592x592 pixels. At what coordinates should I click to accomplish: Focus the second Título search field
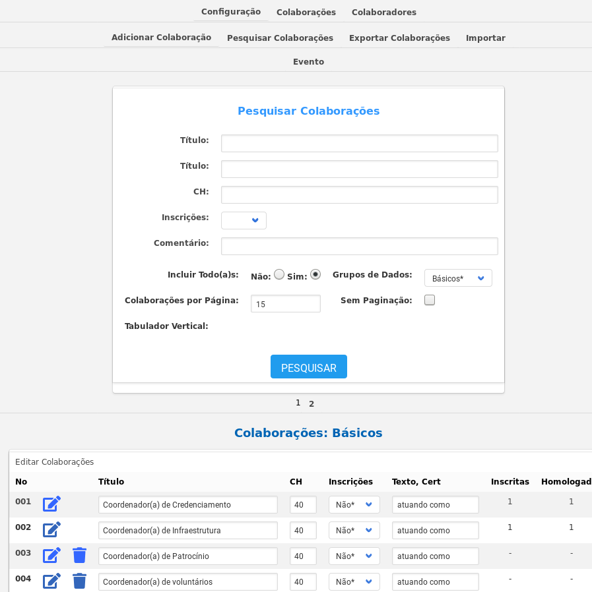360,169
